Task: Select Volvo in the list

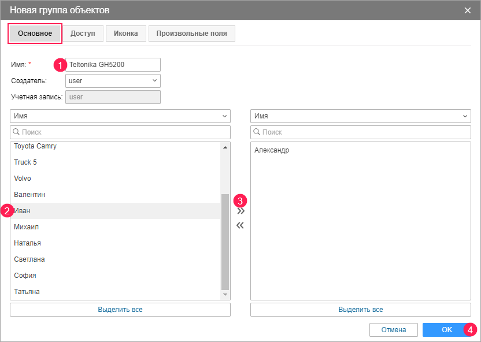Action: tap(116, 179)
